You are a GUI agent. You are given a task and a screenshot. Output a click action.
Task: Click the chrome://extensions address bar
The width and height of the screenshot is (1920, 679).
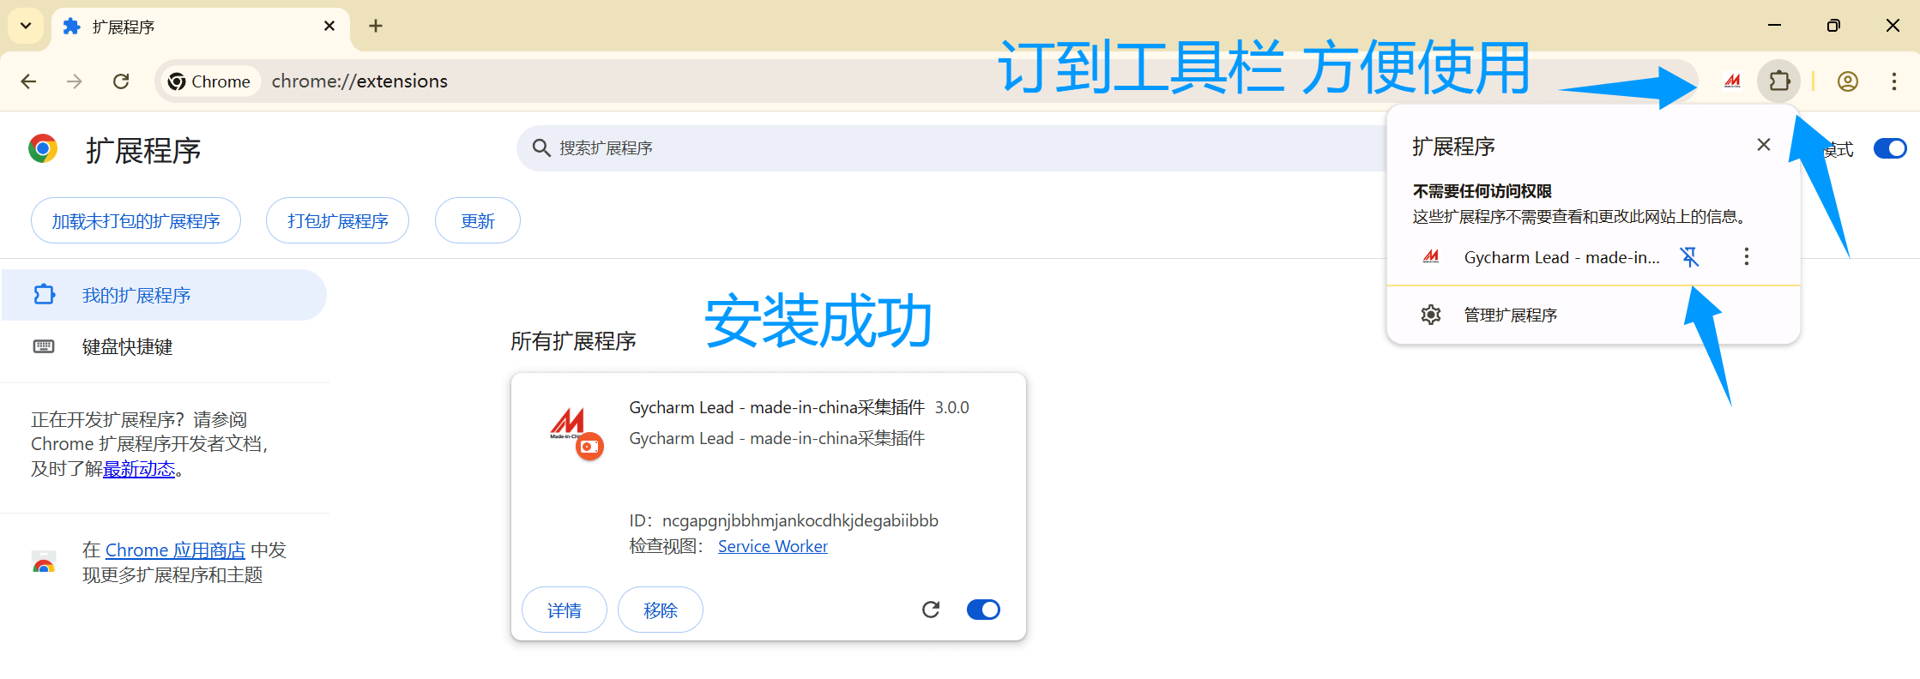pos(359,81)
